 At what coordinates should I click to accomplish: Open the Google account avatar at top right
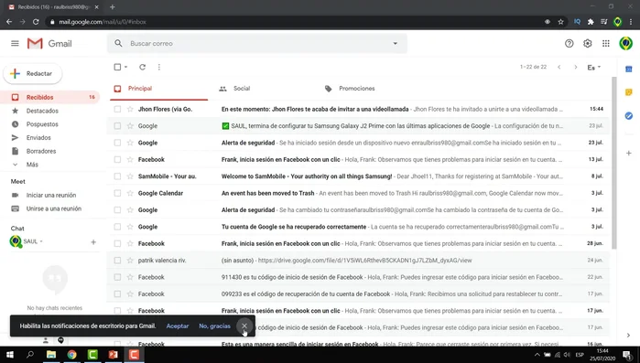point(625,43)
